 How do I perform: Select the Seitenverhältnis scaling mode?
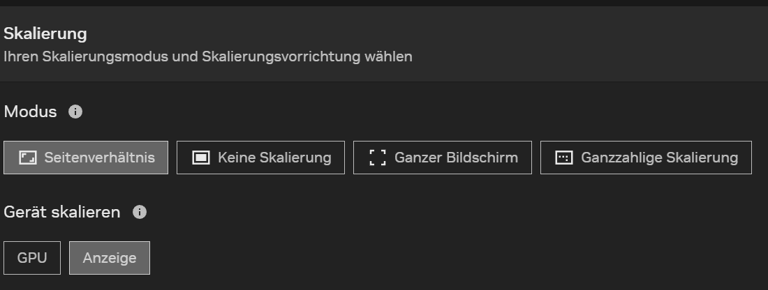pos(86,158)
